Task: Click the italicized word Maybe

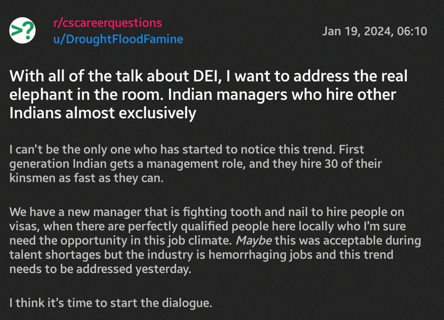Action: [254, 241]
